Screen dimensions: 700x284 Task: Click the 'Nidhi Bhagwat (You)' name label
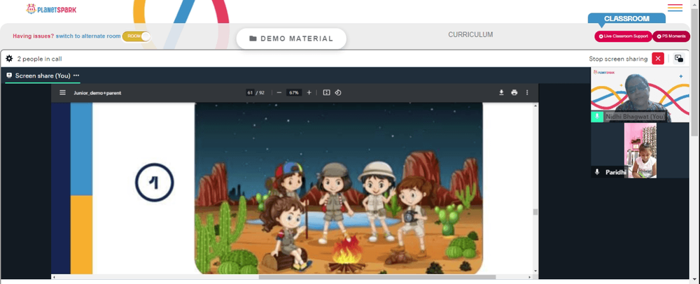635,116
